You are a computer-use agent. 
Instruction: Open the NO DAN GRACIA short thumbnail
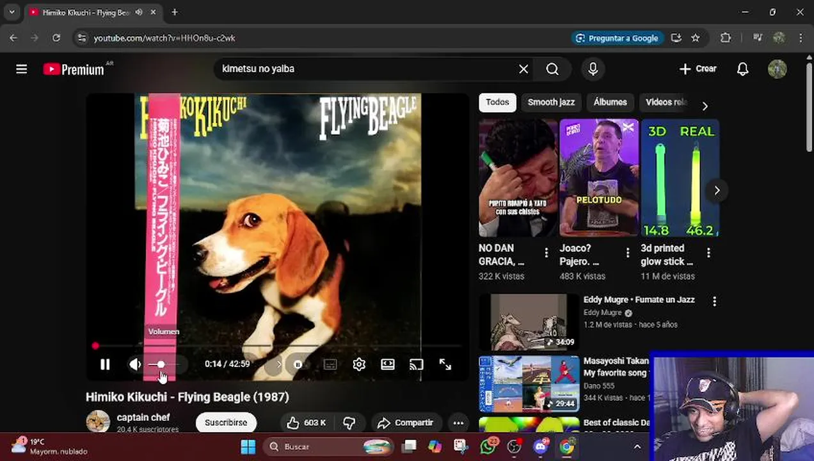518,177
